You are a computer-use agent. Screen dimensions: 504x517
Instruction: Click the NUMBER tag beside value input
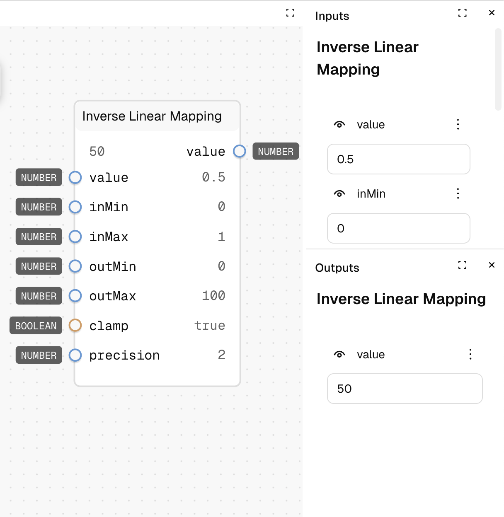pyautogui.click(x=39, y=177)
